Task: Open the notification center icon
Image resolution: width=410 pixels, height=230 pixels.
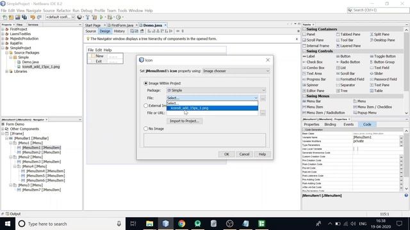Action: [399, 224]
